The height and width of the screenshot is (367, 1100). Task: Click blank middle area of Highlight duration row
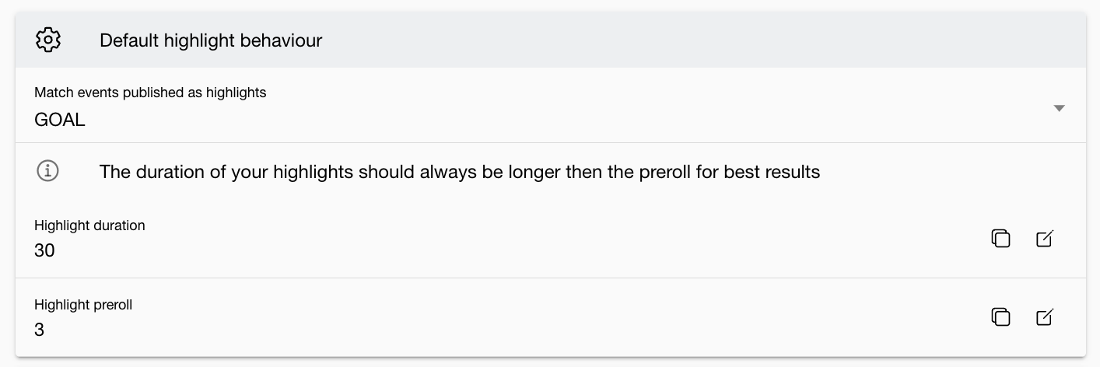pos(545,238)
